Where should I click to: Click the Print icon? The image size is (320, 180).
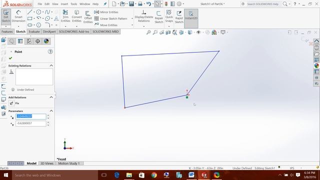point(140,4)
